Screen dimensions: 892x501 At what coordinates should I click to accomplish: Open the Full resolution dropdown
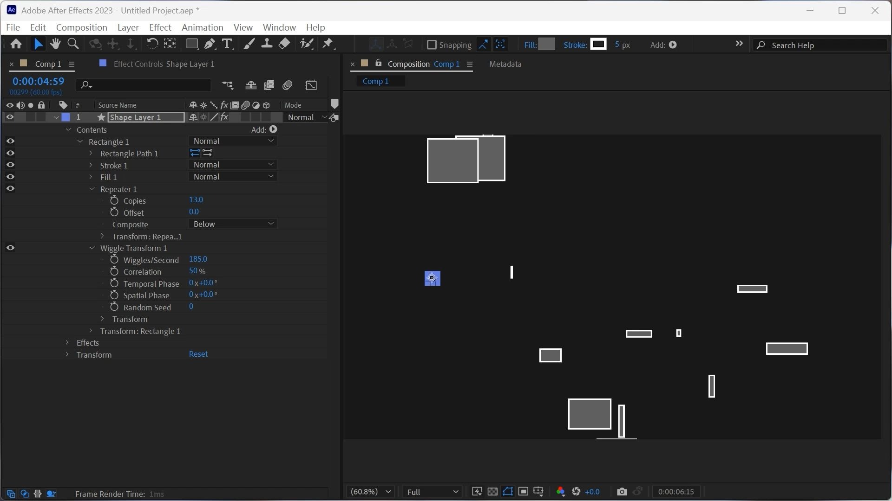(432, 492)
